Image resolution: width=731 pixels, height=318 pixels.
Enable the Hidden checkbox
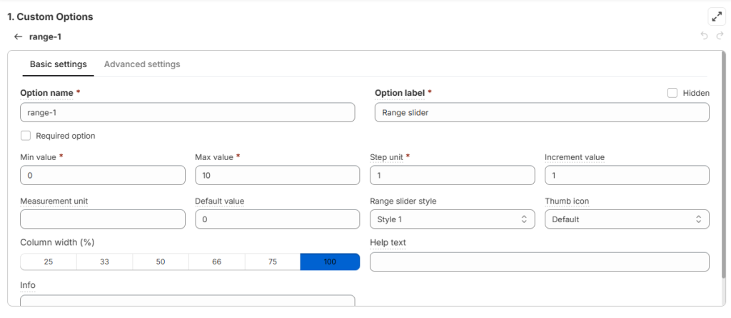coord(672,93)
